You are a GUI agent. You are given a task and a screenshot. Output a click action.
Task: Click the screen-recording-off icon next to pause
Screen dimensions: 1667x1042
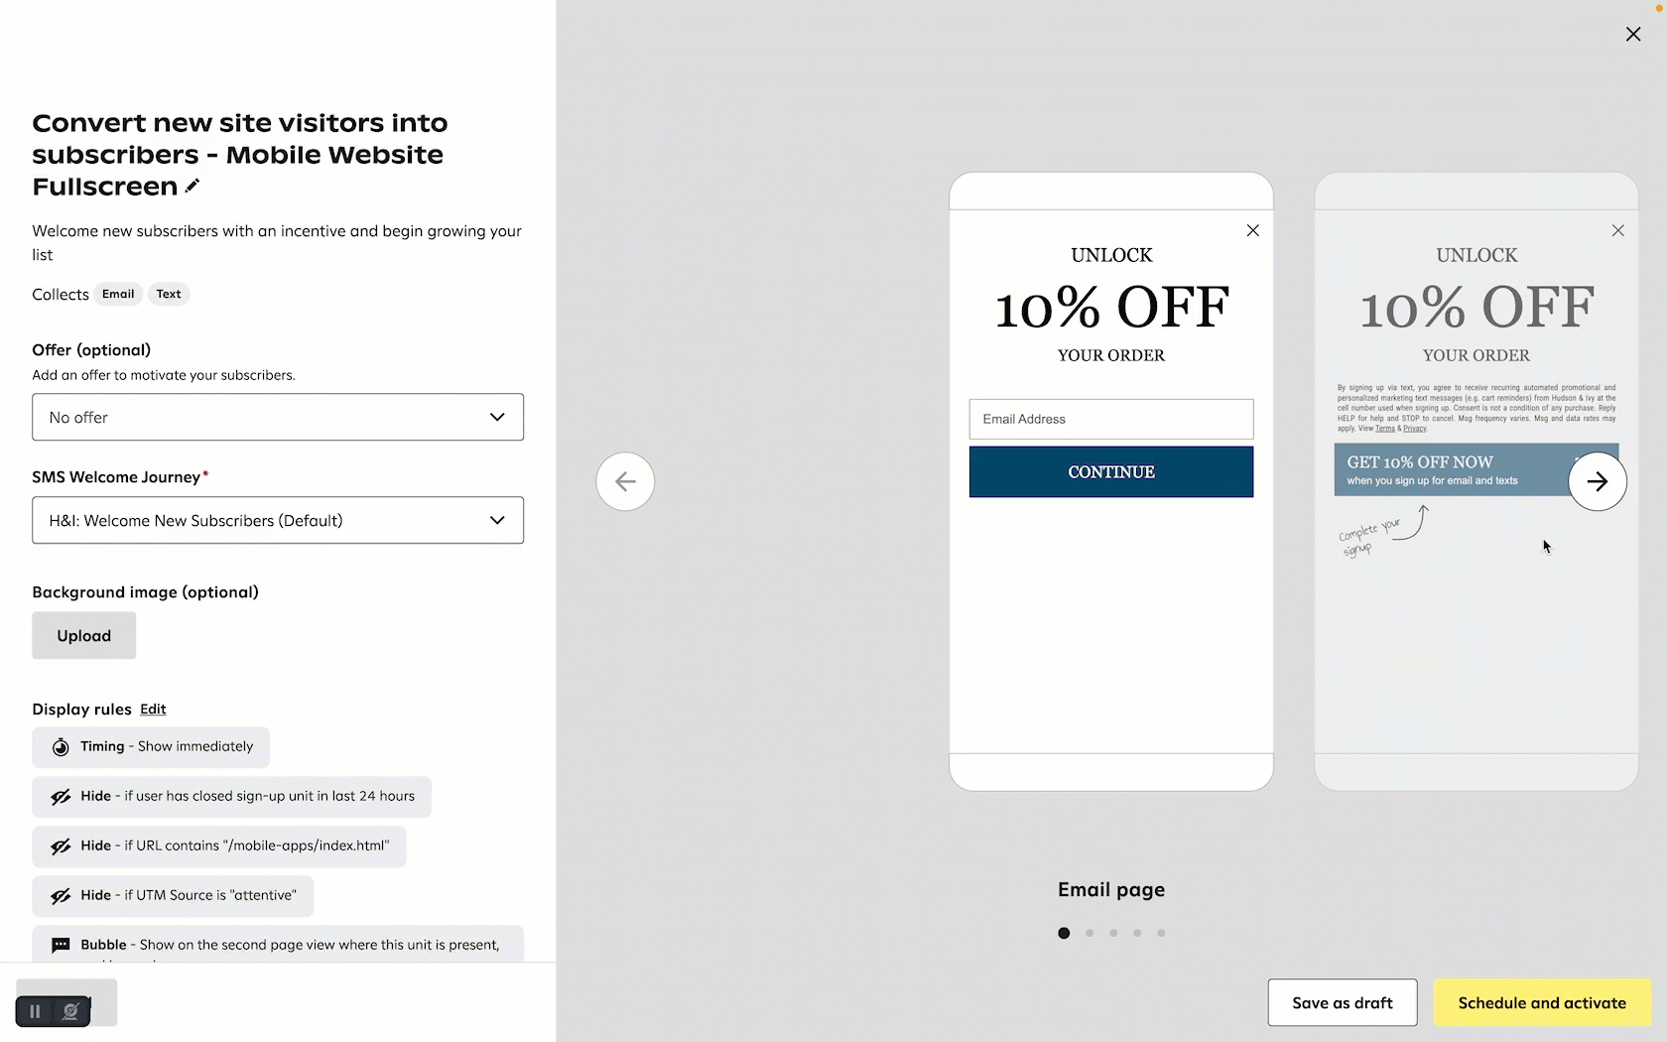pos(70,1010)
